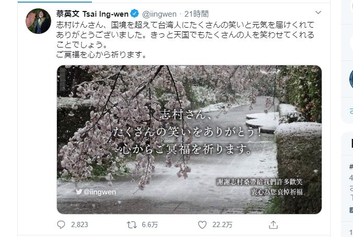
Task: Open Tsai Ing-wen's profile avatar
Action: click(x=38, y=21)
